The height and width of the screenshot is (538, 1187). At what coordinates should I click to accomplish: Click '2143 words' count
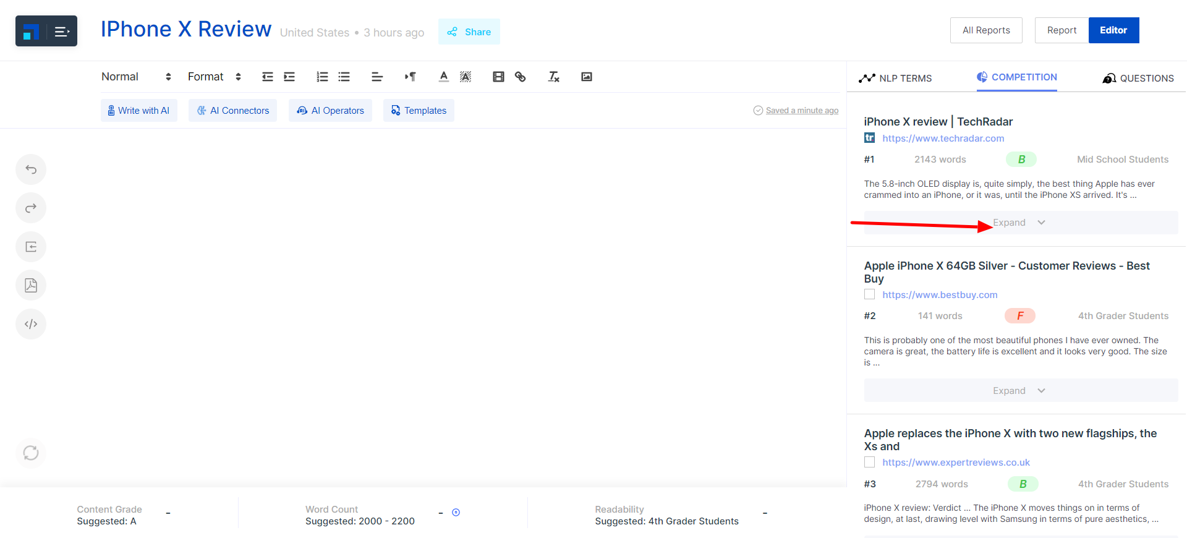pyautogui.click(x=940, y=160)
